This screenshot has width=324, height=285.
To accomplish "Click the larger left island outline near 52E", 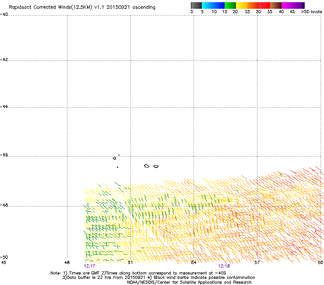I will [147, 166].
